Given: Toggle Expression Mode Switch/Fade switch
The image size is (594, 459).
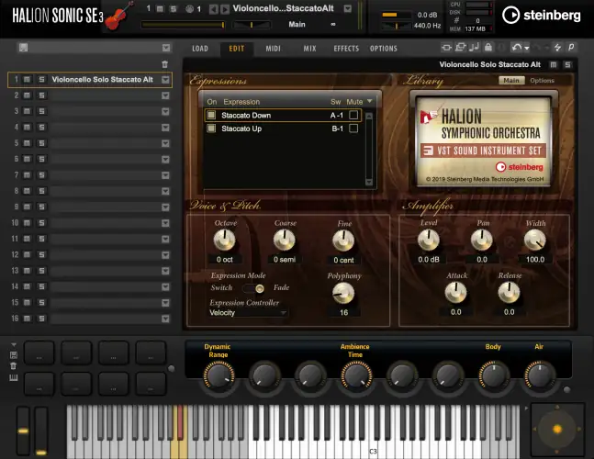Looking at the screenshot, I should pos(260,288).
